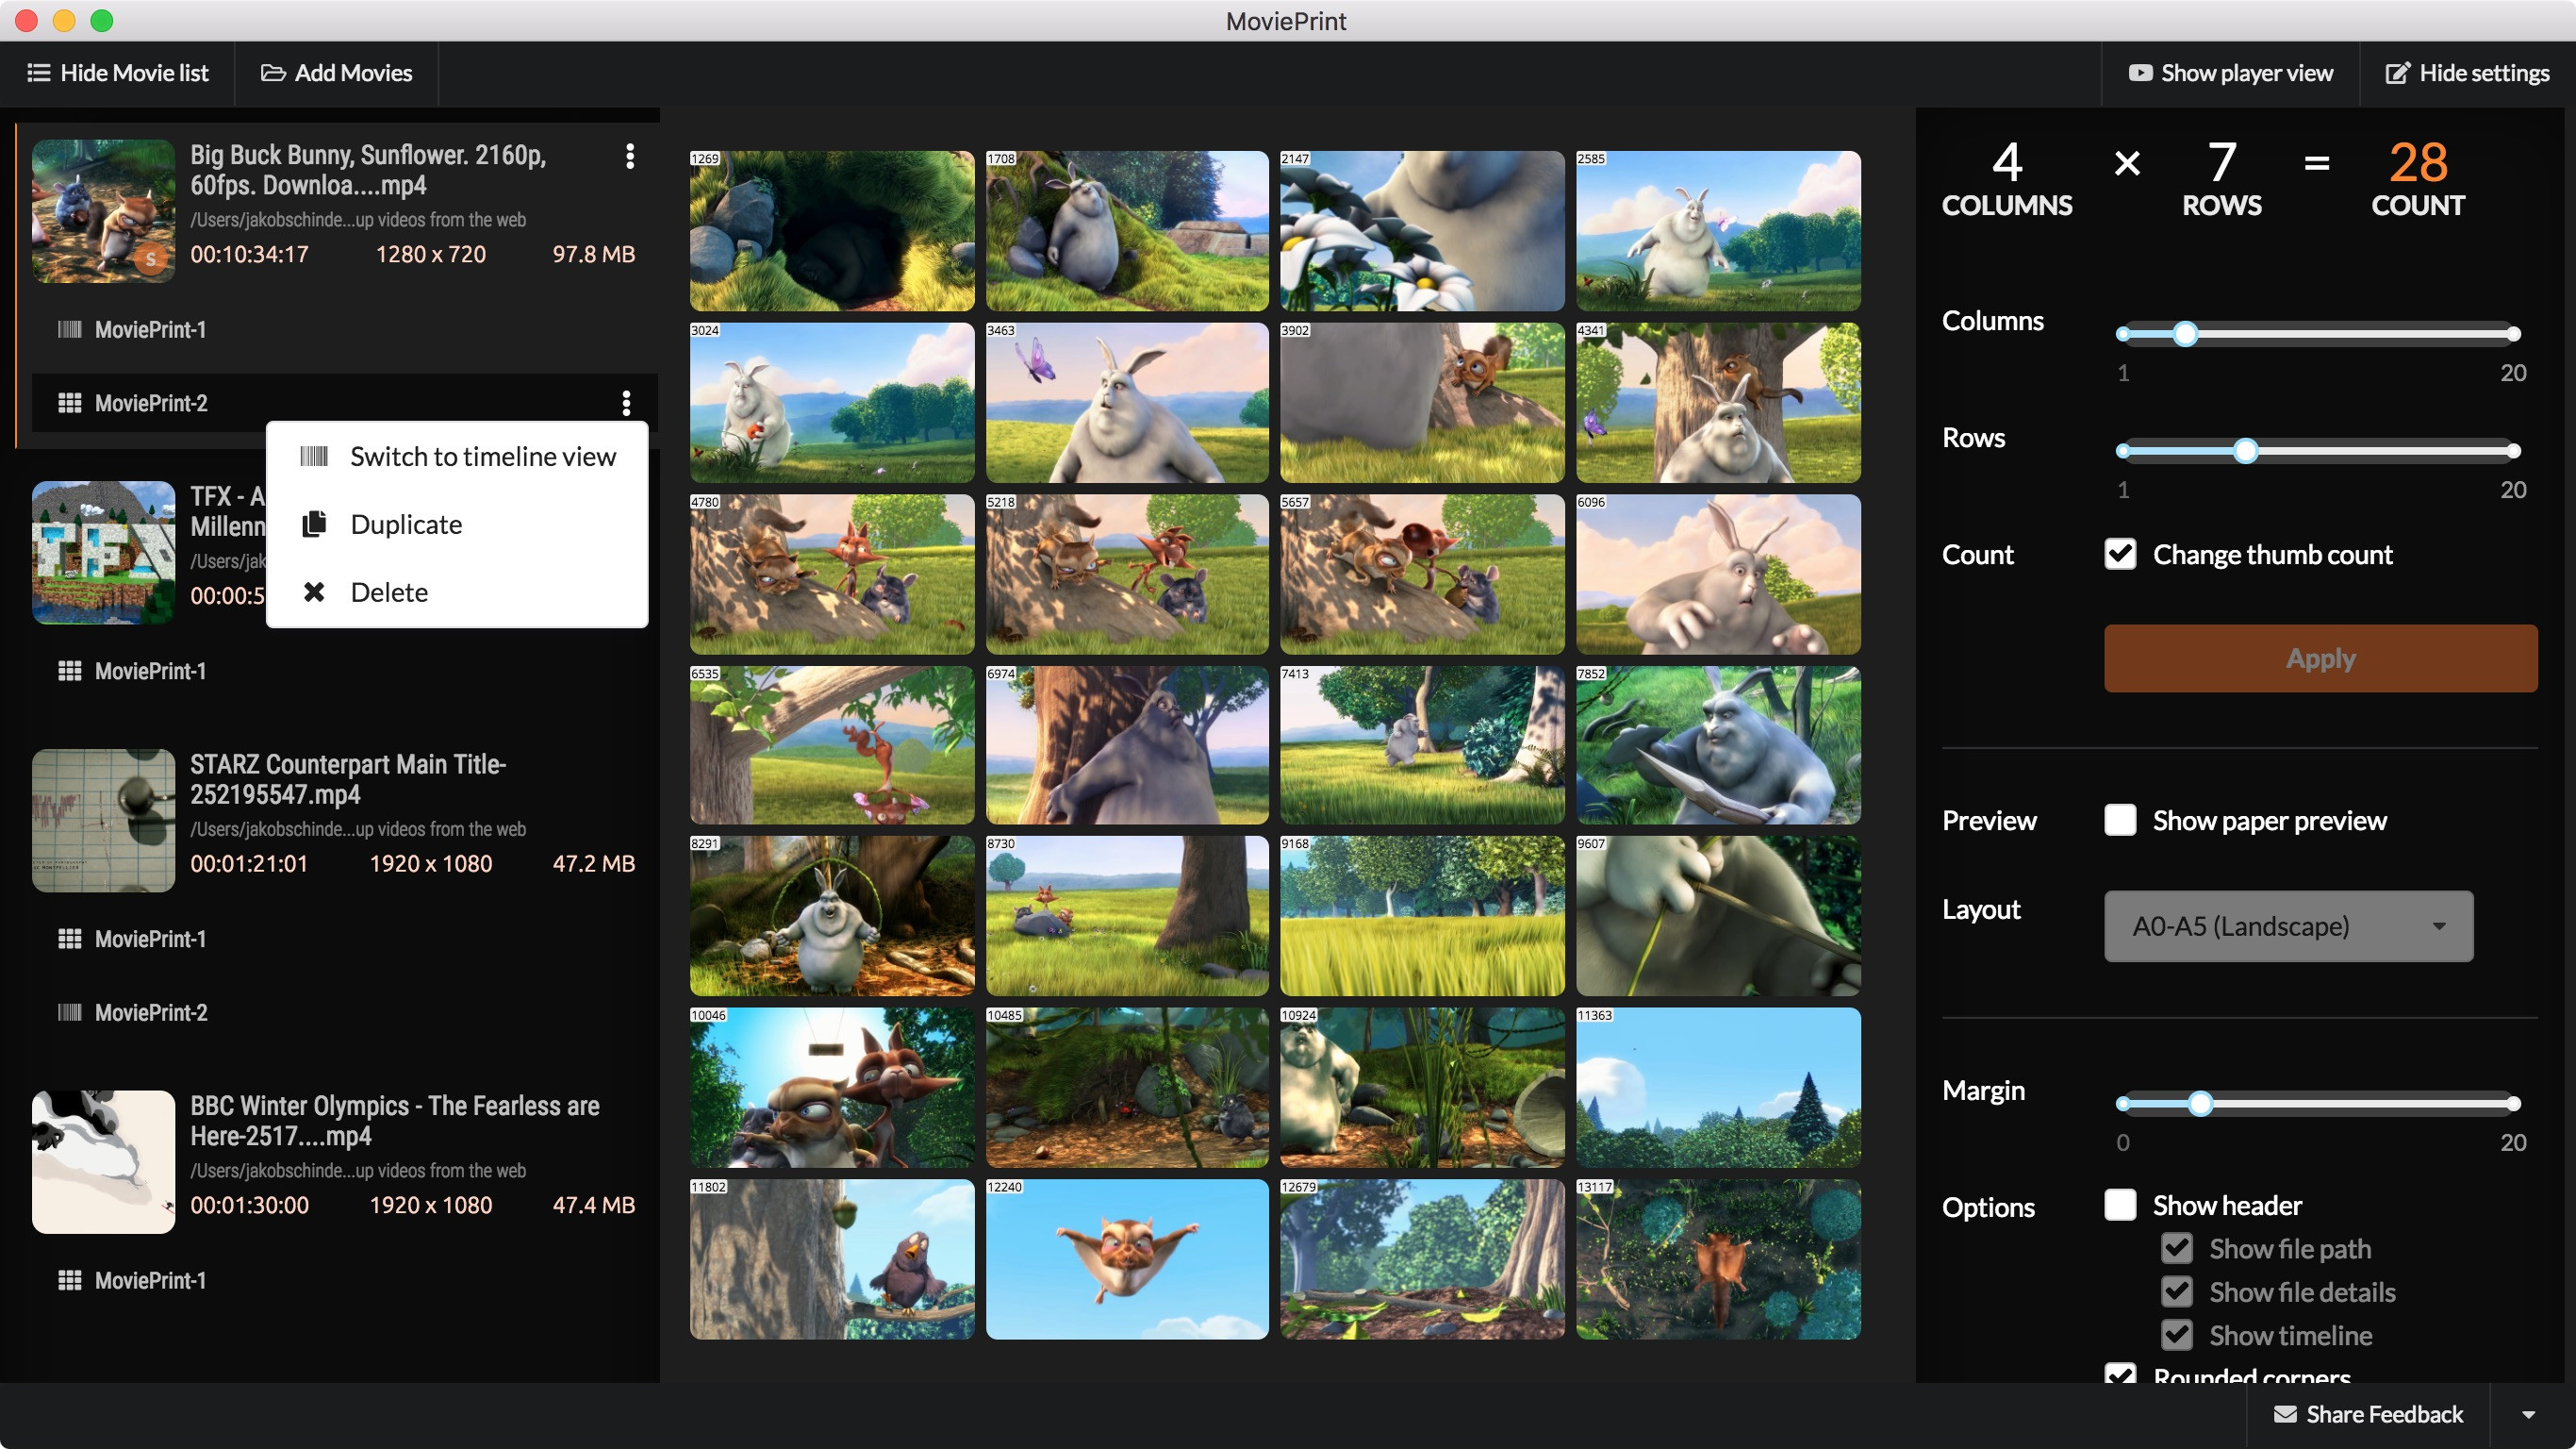This screenshot has width=2576, height=1449.
Task: Click the Duplicate icon in context menu
Action: click(x=314, y=524)
